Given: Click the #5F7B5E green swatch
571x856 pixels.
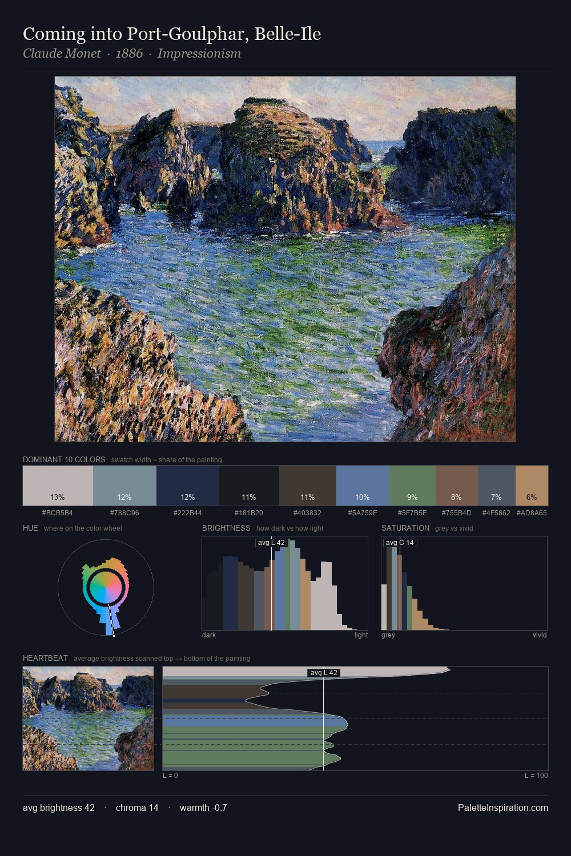Looking at the screenshot, I should coord(412,486).
